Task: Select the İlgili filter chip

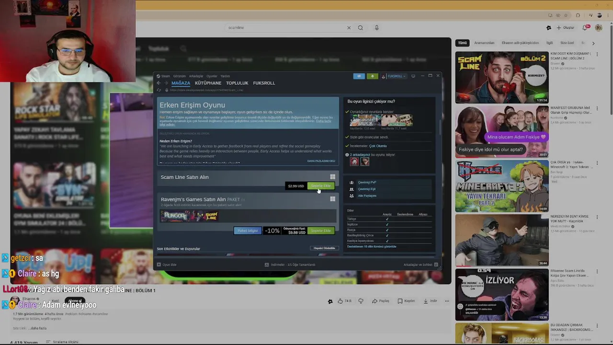Action: tap(550, 43)
